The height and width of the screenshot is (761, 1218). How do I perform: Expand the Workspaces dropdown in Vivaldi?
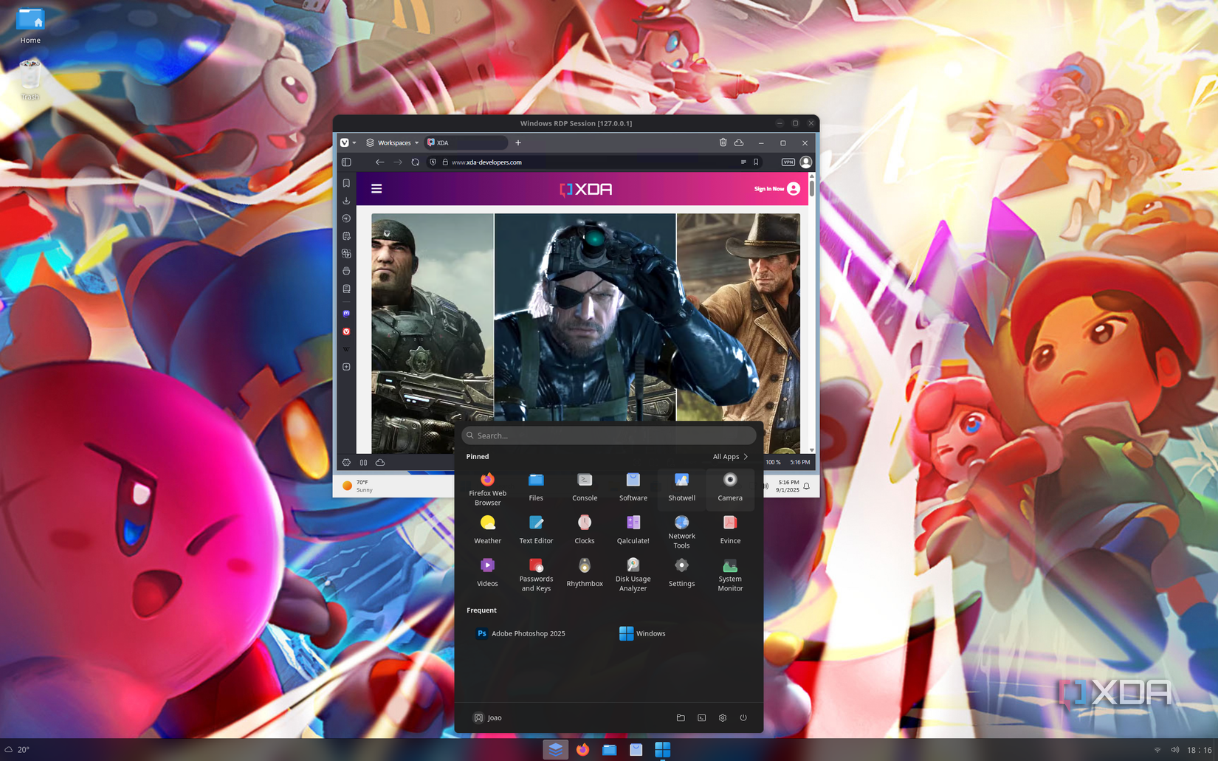coord(393,142)
